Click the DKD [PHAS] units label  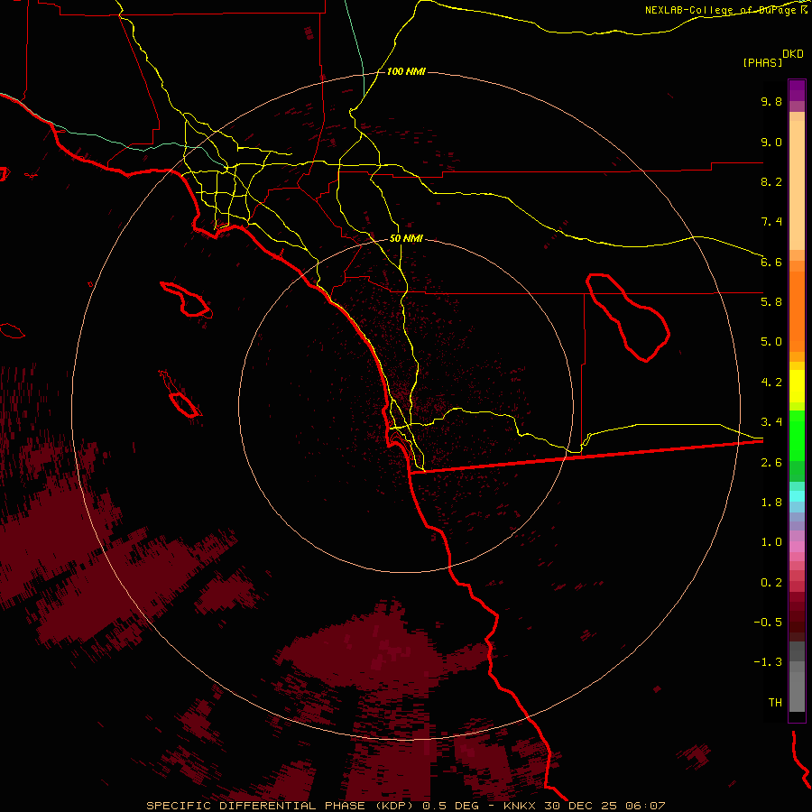point(772,58)
